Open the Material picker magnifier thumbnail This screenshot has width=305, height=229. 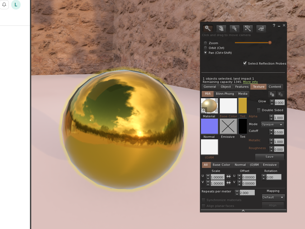pos(209,106)
